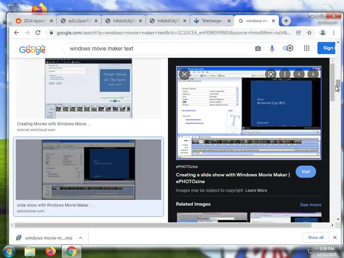Screen dimensions: 344x258
Task: Open the 'Learn More' copyright link
Action: [256, 190]
